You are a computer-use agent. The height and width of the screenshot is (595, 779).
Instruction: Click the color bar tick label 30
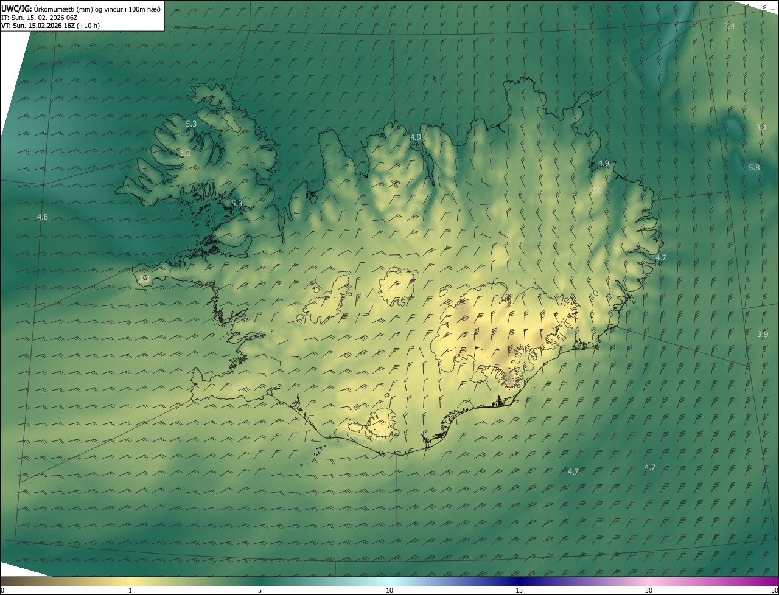pos(649,591)
